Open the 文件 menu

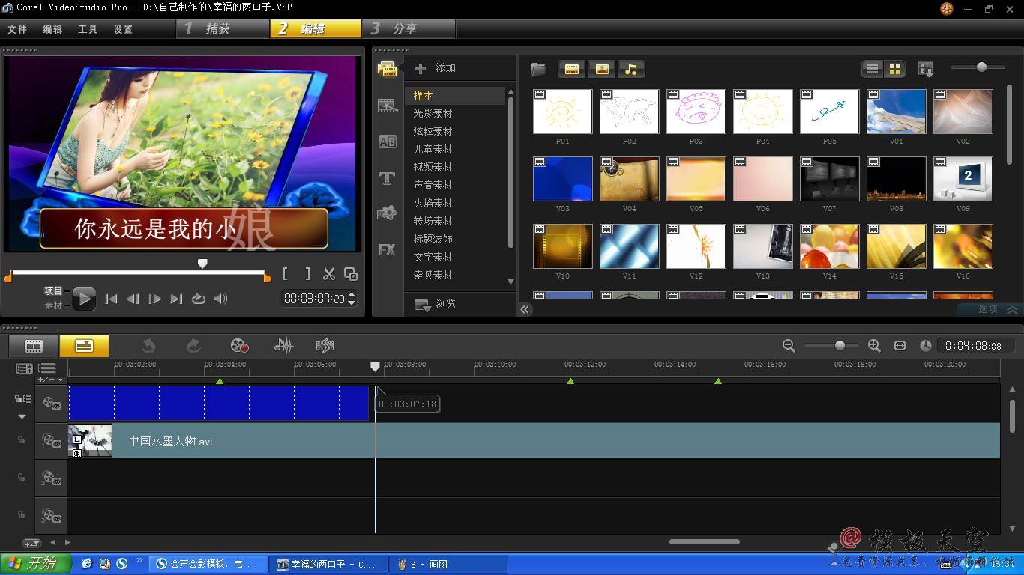(x=17, y=29)
